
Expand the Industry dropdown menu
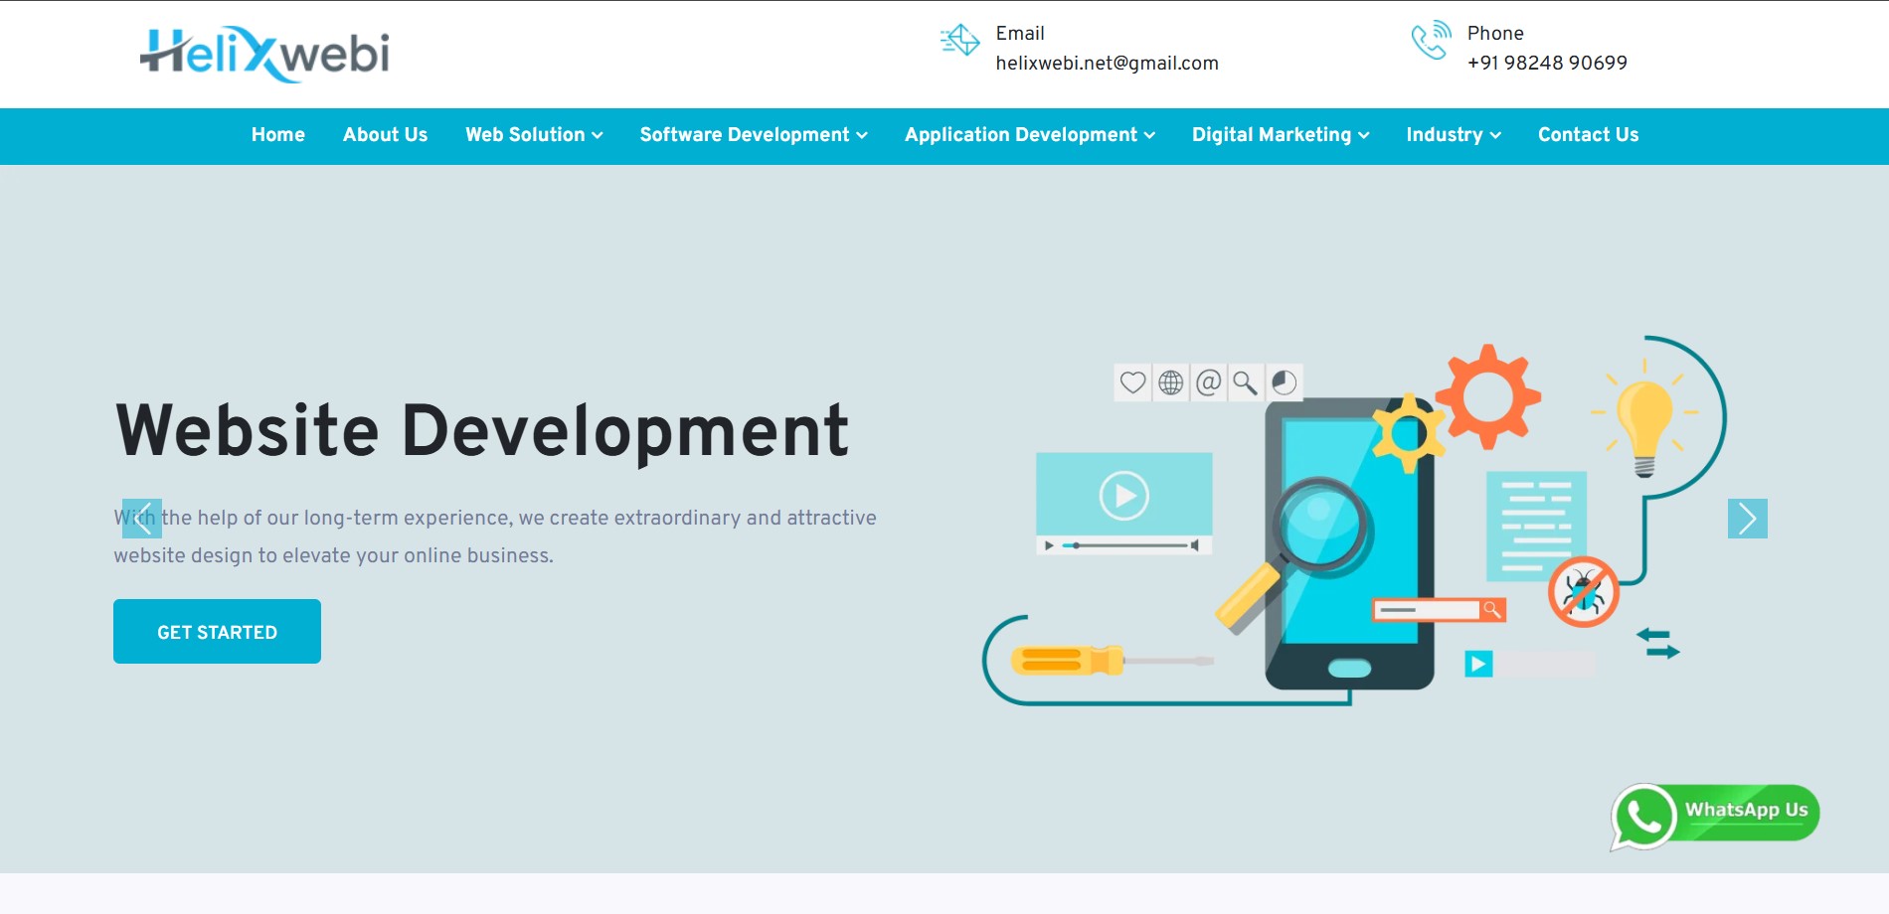point(1453,135)
